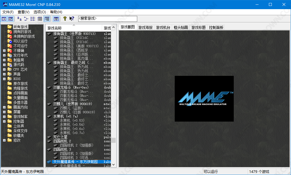This screenshot has height=175, width=291.
Task: Open the 文件(F) menu
Action: click(8, 12)
